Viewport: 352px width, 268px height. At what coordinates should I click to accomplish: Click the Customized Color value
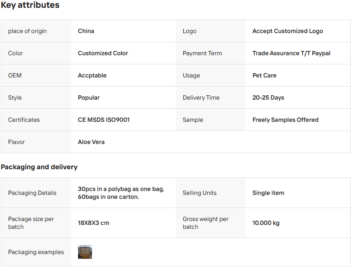click(103, 53)
